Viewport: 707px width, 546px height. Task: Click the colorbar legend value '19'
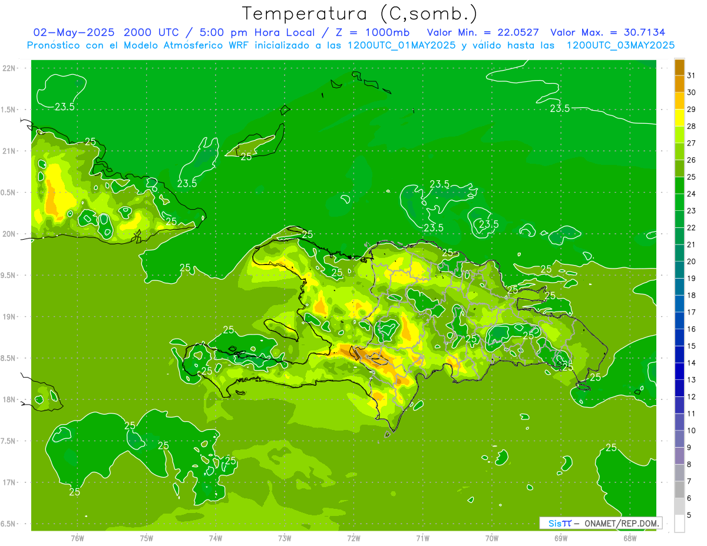coord(691,279)
